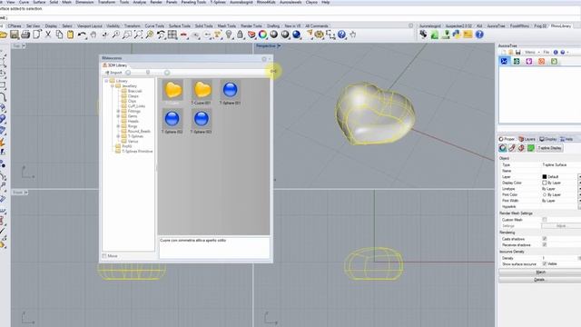Select the Pan hand tool
Screen dimensions: 581x327
pos(94,35)
